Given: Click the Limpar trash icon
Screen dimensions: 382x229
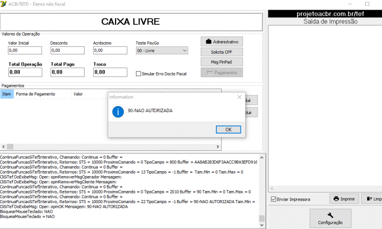Looking at the screenshot, I should (x=369, y=199).
